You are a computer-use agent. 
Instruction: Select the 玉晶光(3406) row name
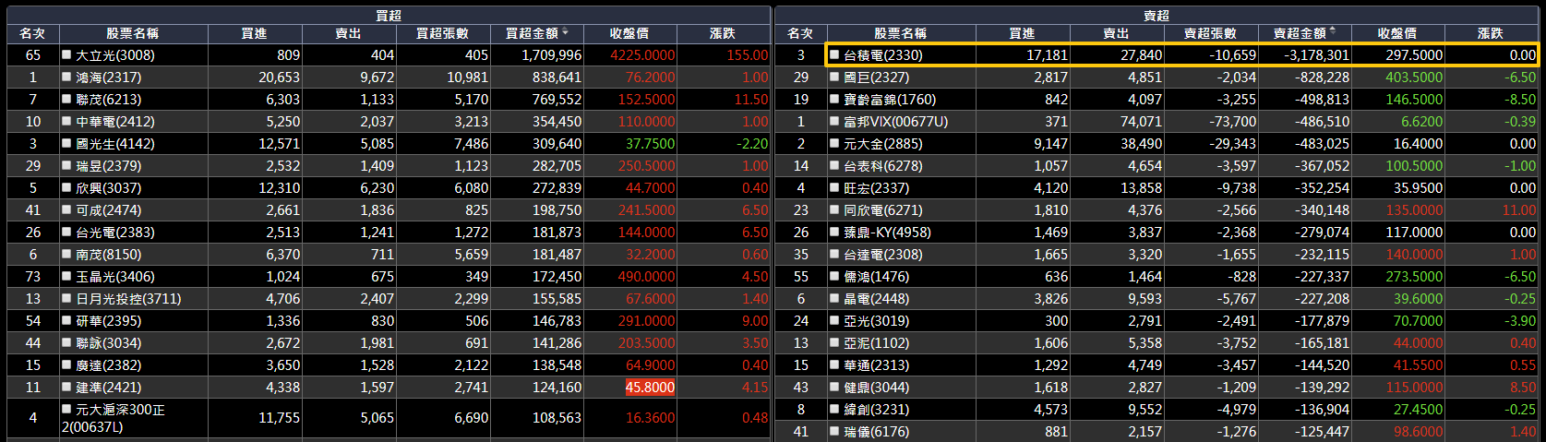click(114, 277)
